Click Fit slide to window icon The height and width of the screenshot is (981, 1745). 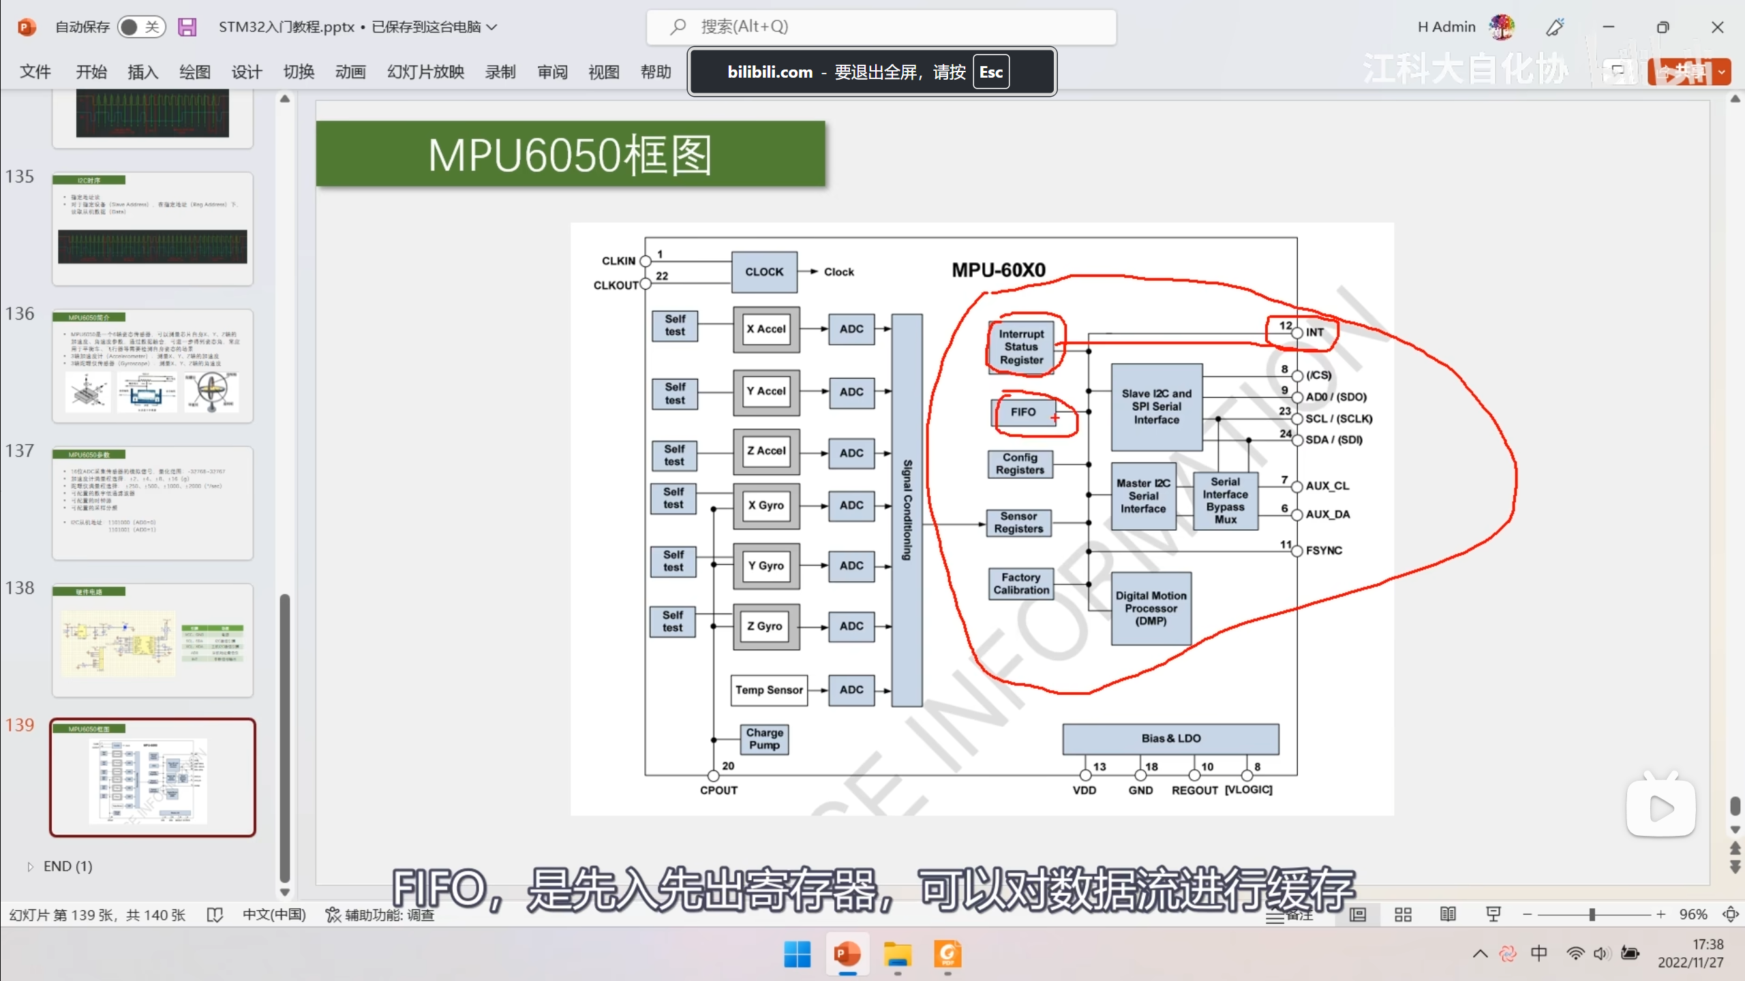click(1730, 915)
